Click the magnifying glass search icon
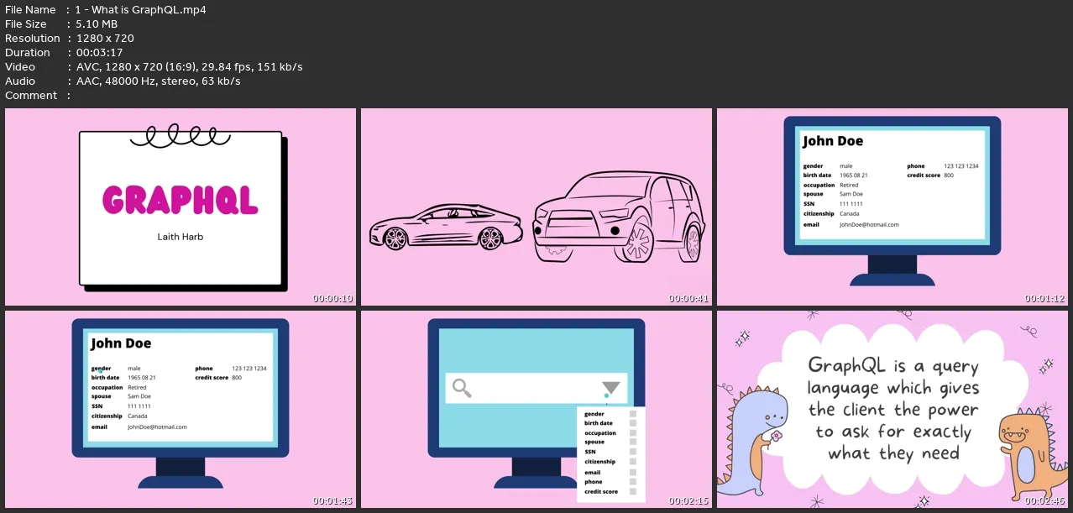 (462, 388)
